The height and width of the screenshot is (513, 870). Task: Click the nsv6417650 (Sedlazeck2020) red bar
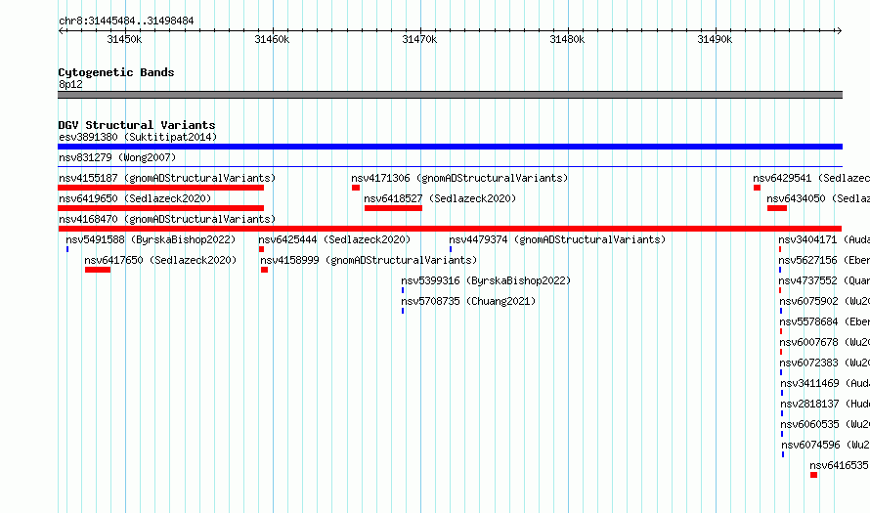(98, 270)
